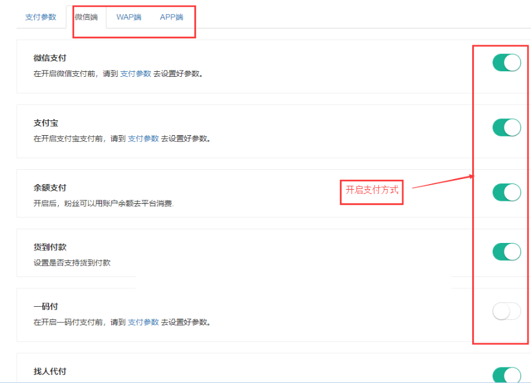Enable the 一码付 switch
Viewport: 531px width, 383px height.
click(507, 311)
